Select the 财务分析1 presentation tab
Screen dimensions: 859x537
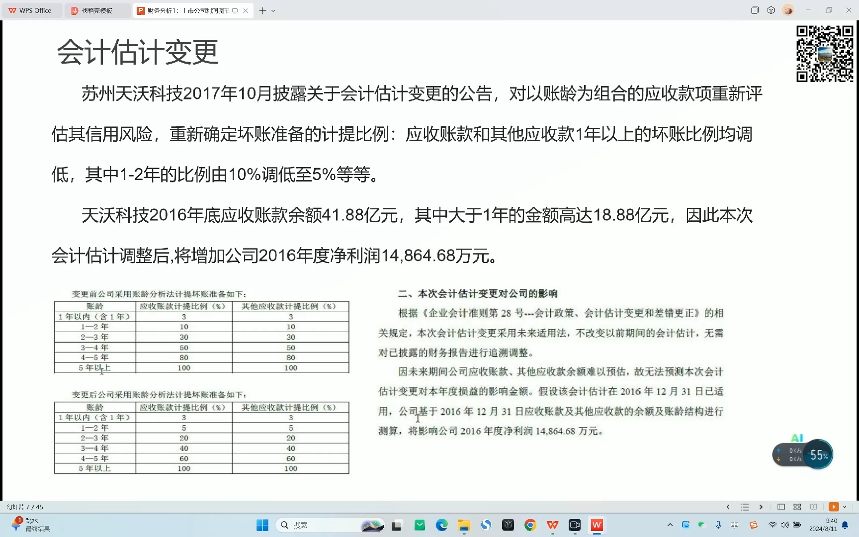click(187, 10)
